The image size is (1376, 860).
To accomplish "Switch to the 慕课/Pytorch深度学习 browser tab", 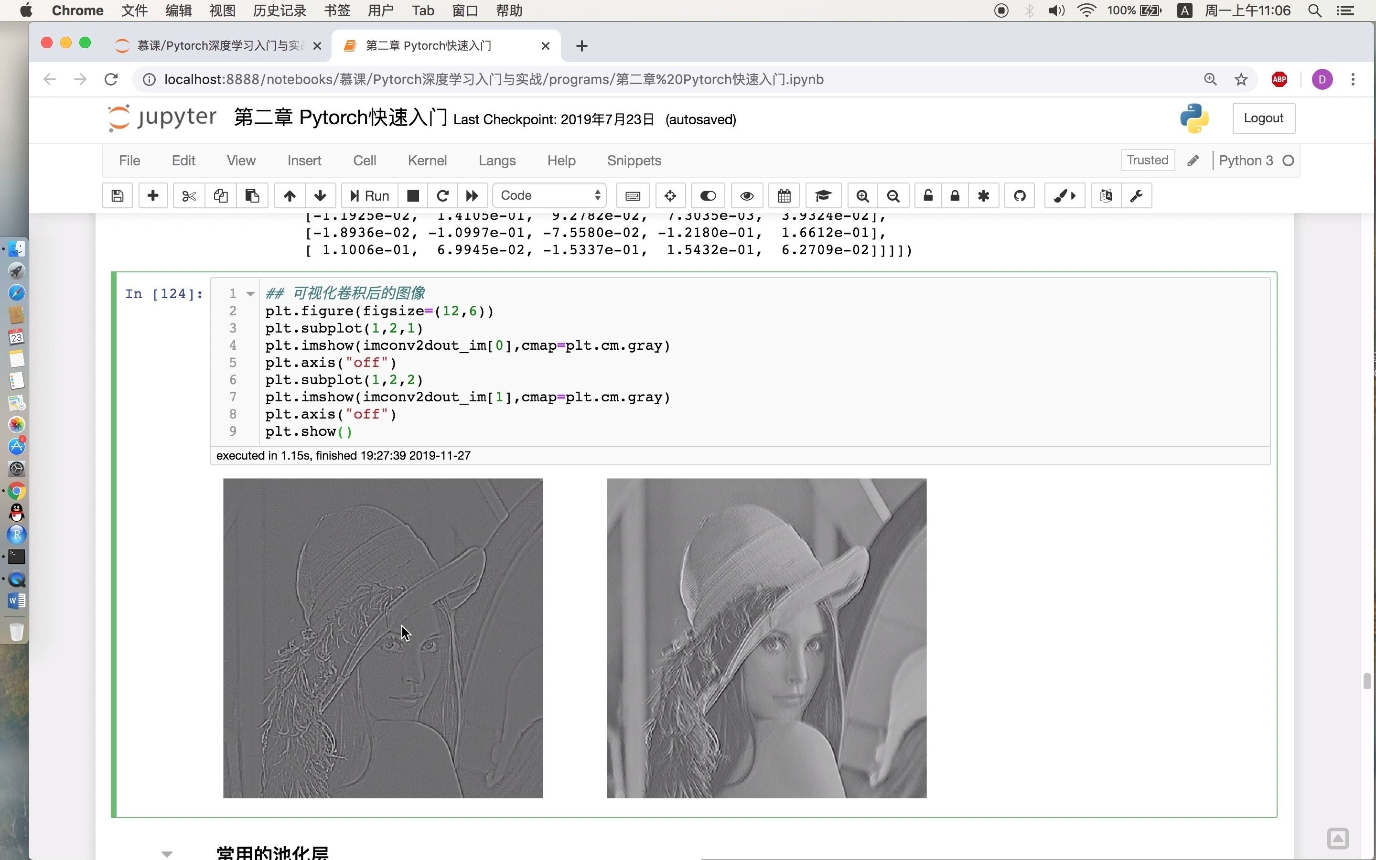I will click(x=219, y=45).
